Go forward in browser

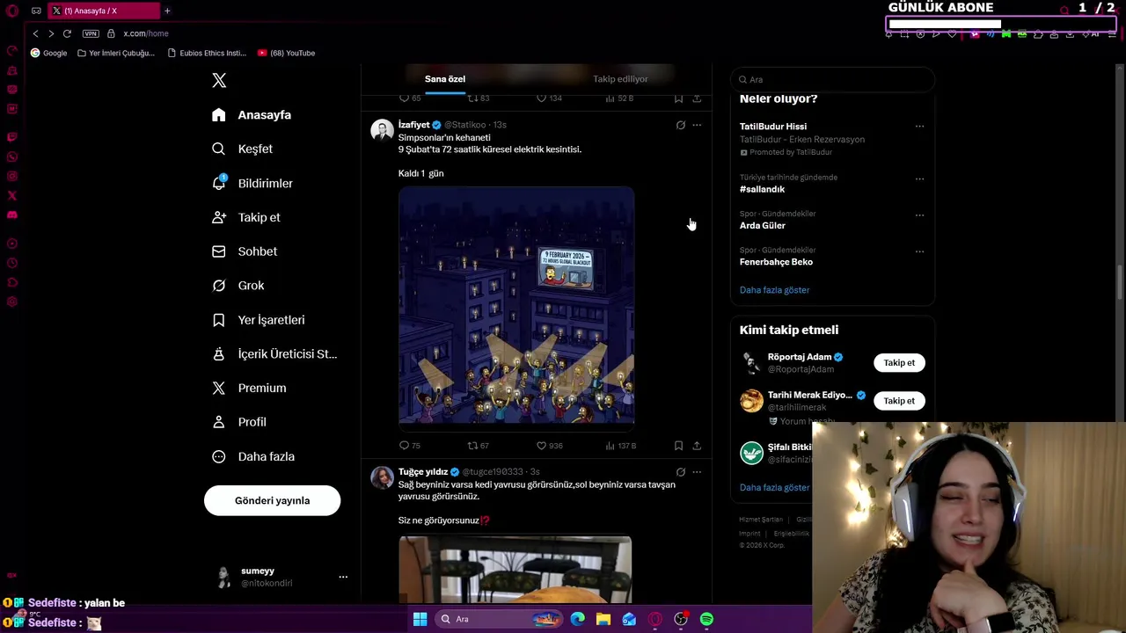pyautogui.click(x=51, y=33)
